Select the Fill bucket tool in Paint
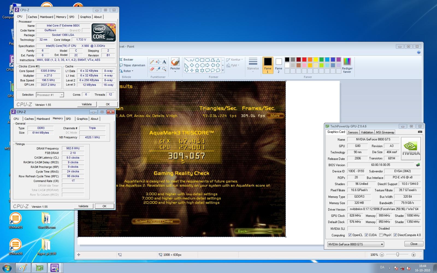 pos(158,62)
